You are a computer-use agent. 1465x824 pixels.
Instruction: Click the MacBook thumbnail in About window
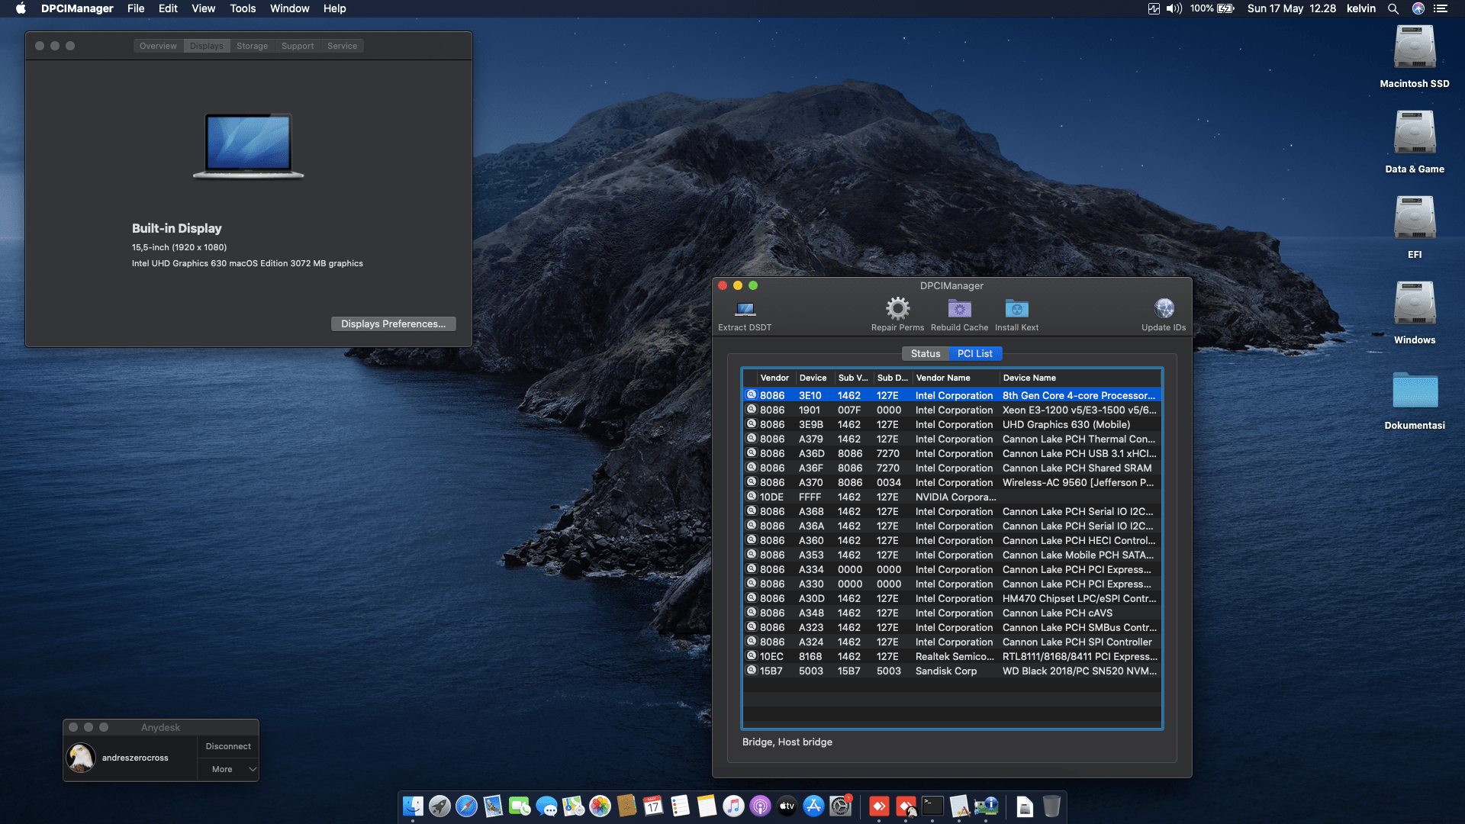pos(248,146)
